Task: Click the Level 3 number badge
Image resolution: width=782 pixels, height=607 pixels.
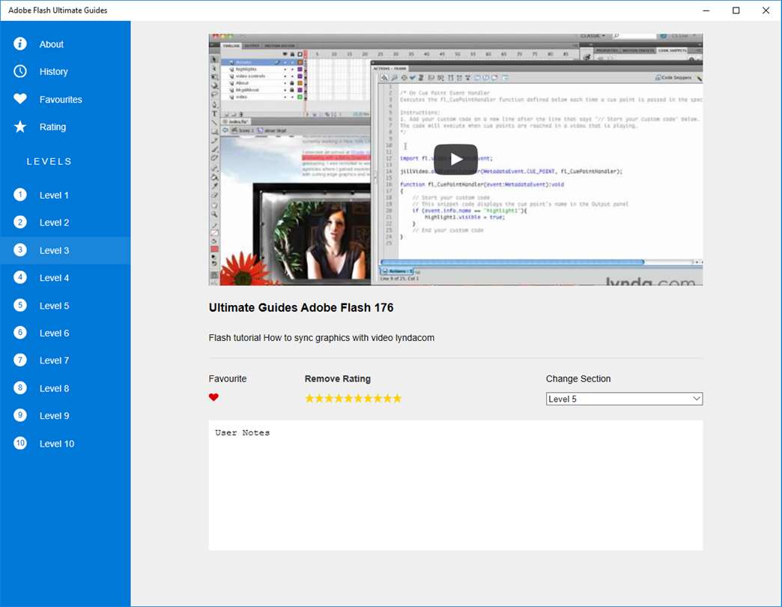Action: (20, 250)
